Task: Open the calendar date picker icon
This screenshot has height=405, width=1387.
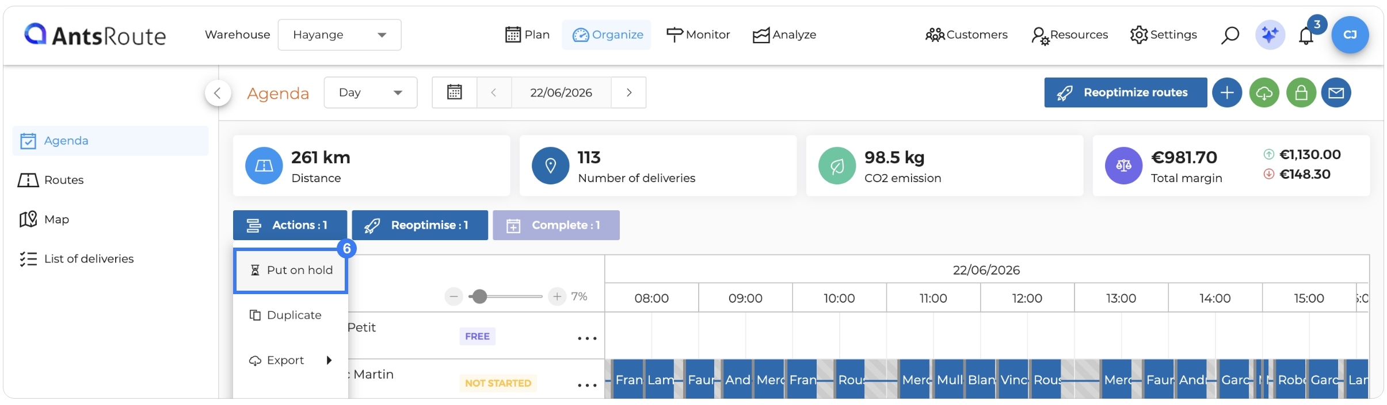Action: click(x=455, y=92)
